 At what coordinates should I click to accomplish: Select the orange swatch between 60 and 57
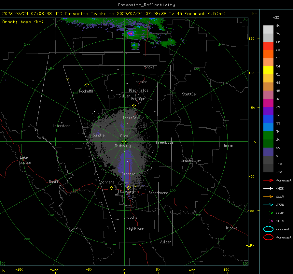(x=268, y=54)
